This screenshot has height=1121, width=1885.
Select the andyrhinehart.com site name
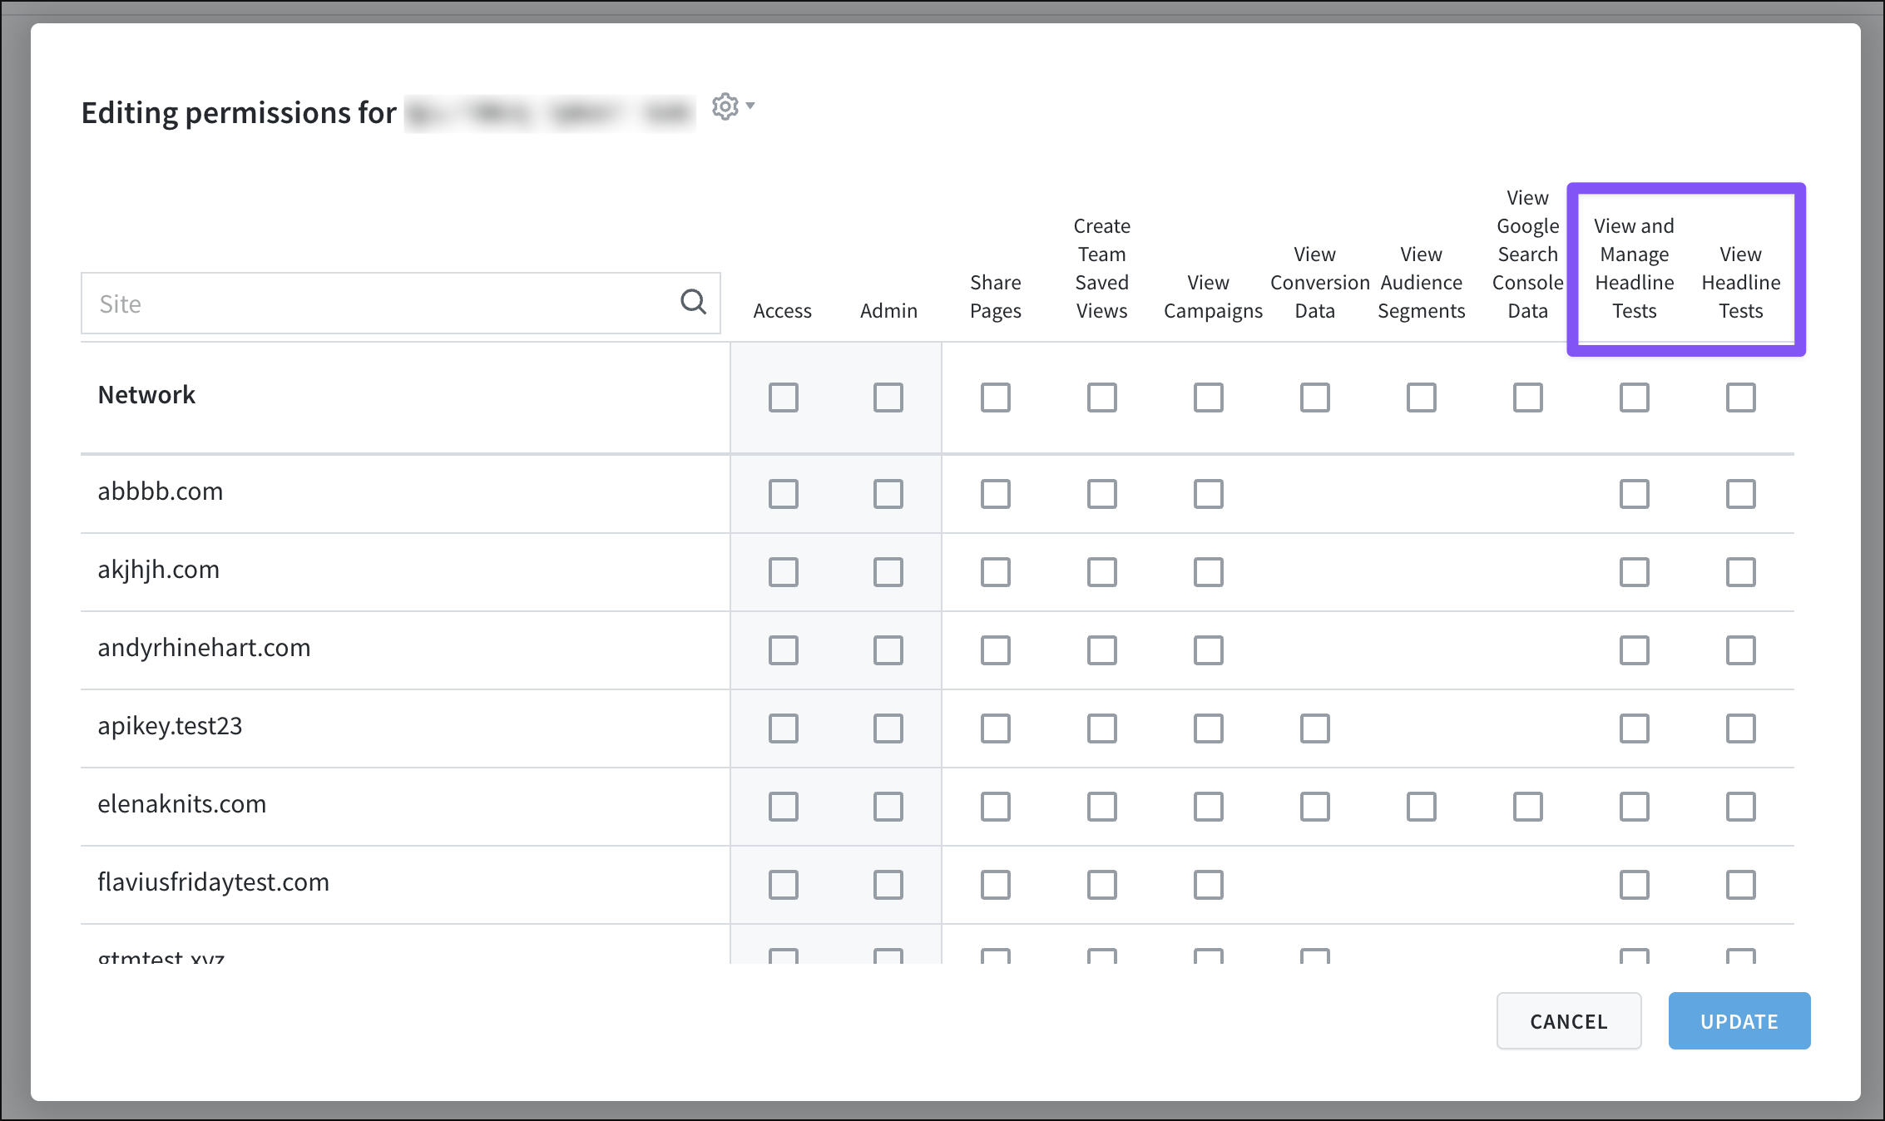click(x=204, y=648)
